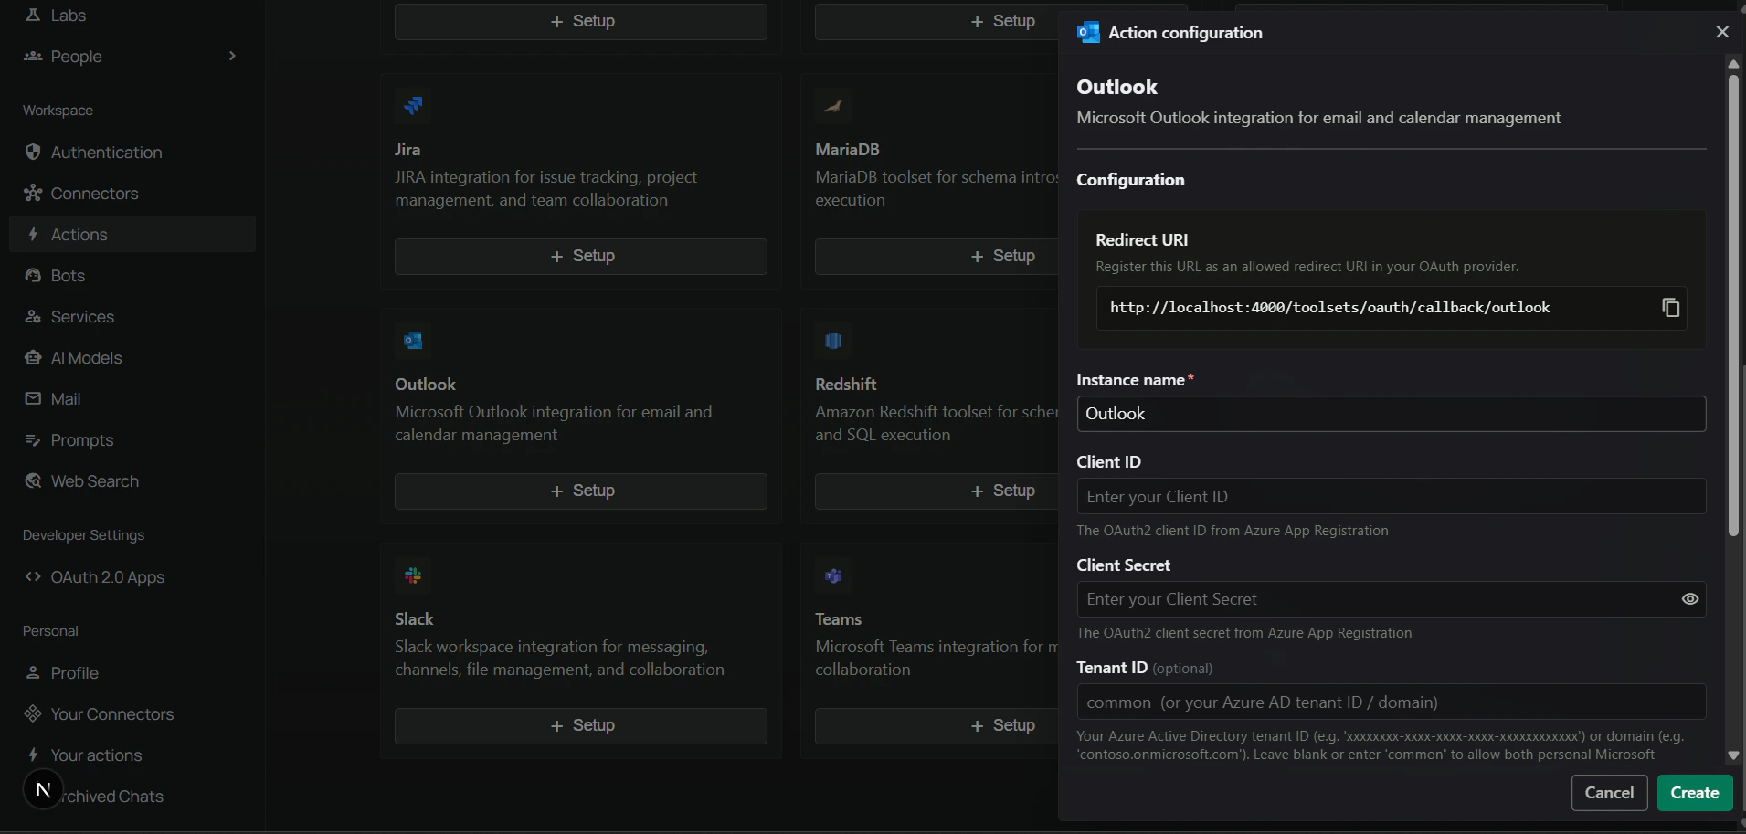
Task: Click the Web Search icon
Action: (33, 480)
